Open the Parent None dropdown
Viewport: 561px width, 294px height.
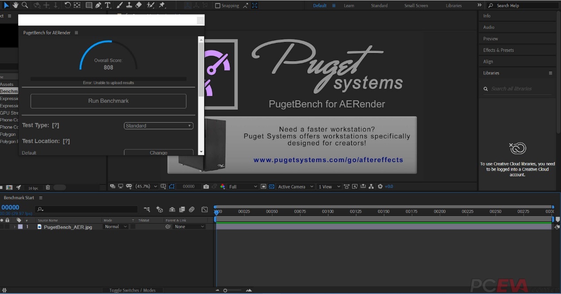190,227
